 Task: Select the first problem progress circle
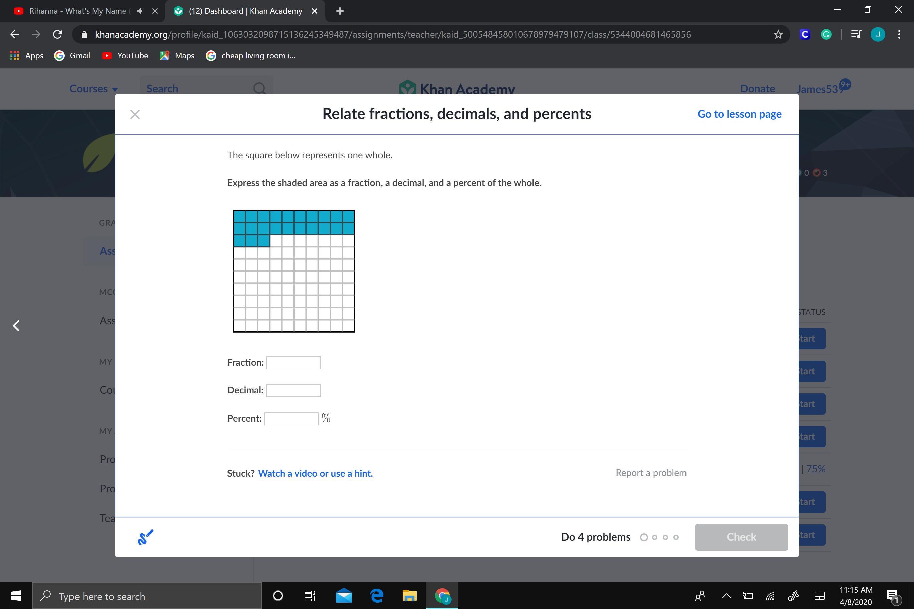pos(644,537)
